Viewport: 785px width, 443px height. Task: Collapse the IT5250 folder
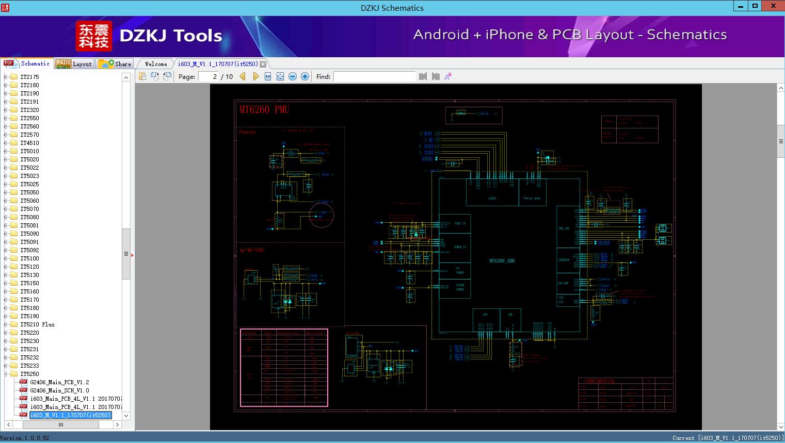coord(6,374)
